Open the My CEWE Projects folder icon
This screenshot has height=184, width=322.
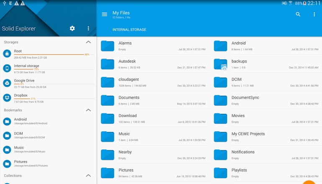point(220,137)
